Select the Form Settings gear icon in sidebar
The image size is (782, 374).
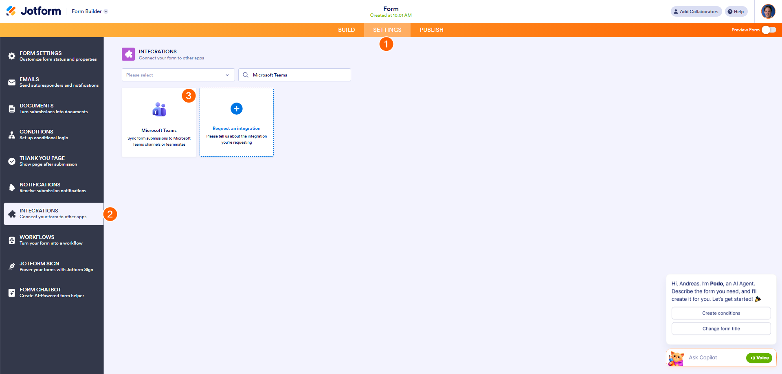click(12, 55)
